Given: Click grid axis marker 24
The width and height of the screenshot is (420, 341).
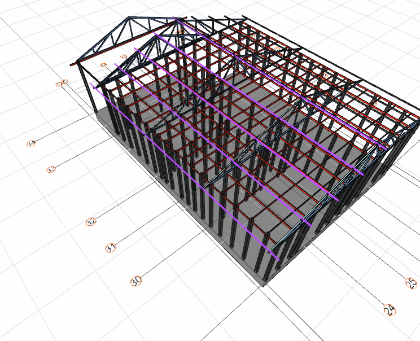Looking at the screenshot, I should (x=388, y=309).
